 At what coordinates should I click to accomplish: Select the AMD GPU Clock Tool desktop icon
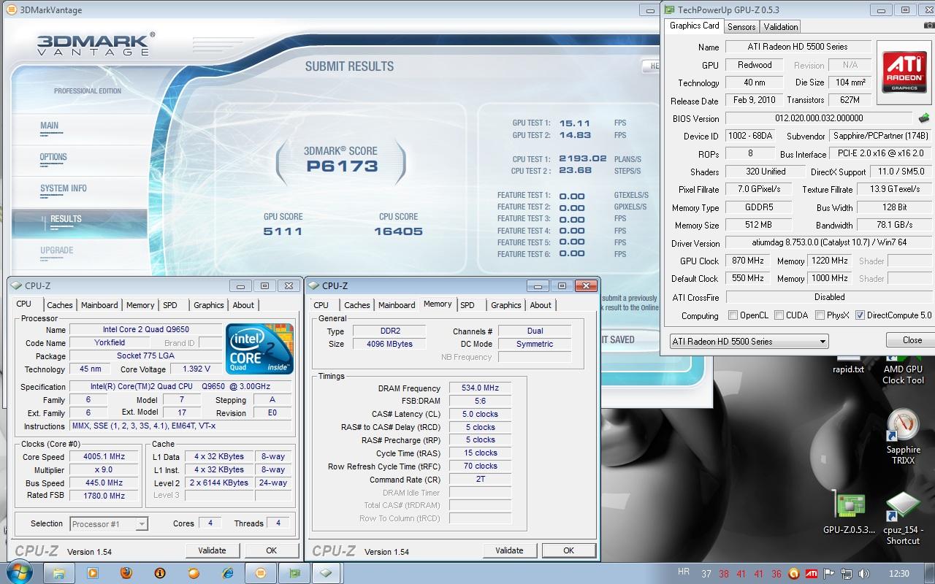pos(903,369)
